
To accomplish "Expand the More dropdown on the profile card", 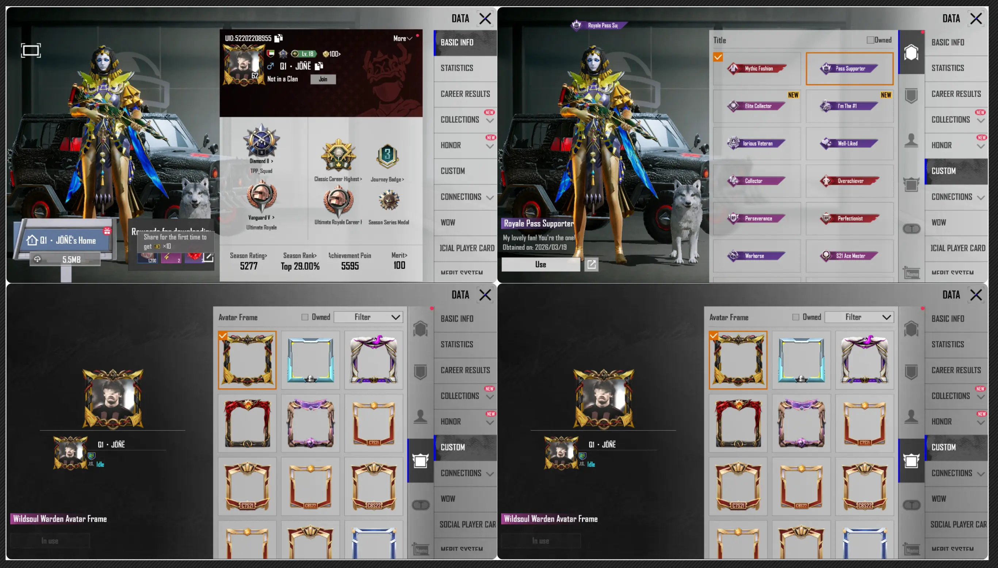I will (x=403, y=38).
